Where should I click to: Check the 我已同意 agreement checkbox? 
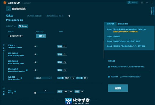(109, 76)
